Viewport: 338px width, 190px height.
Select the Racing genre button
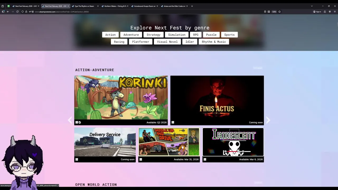119,42
